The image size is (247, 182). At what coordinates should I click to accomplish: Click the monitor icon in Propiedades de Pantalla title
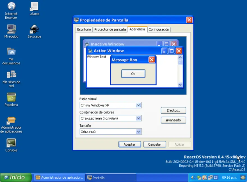click(76, 20)
